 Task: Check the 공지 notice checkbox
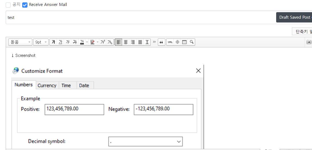pos(8,5)
